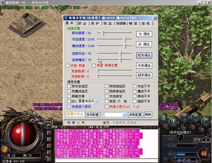This screenshot has width=212, height=163.
Task: Enable 快速进入游戏 checkbox
Action: tap(69, 106)
